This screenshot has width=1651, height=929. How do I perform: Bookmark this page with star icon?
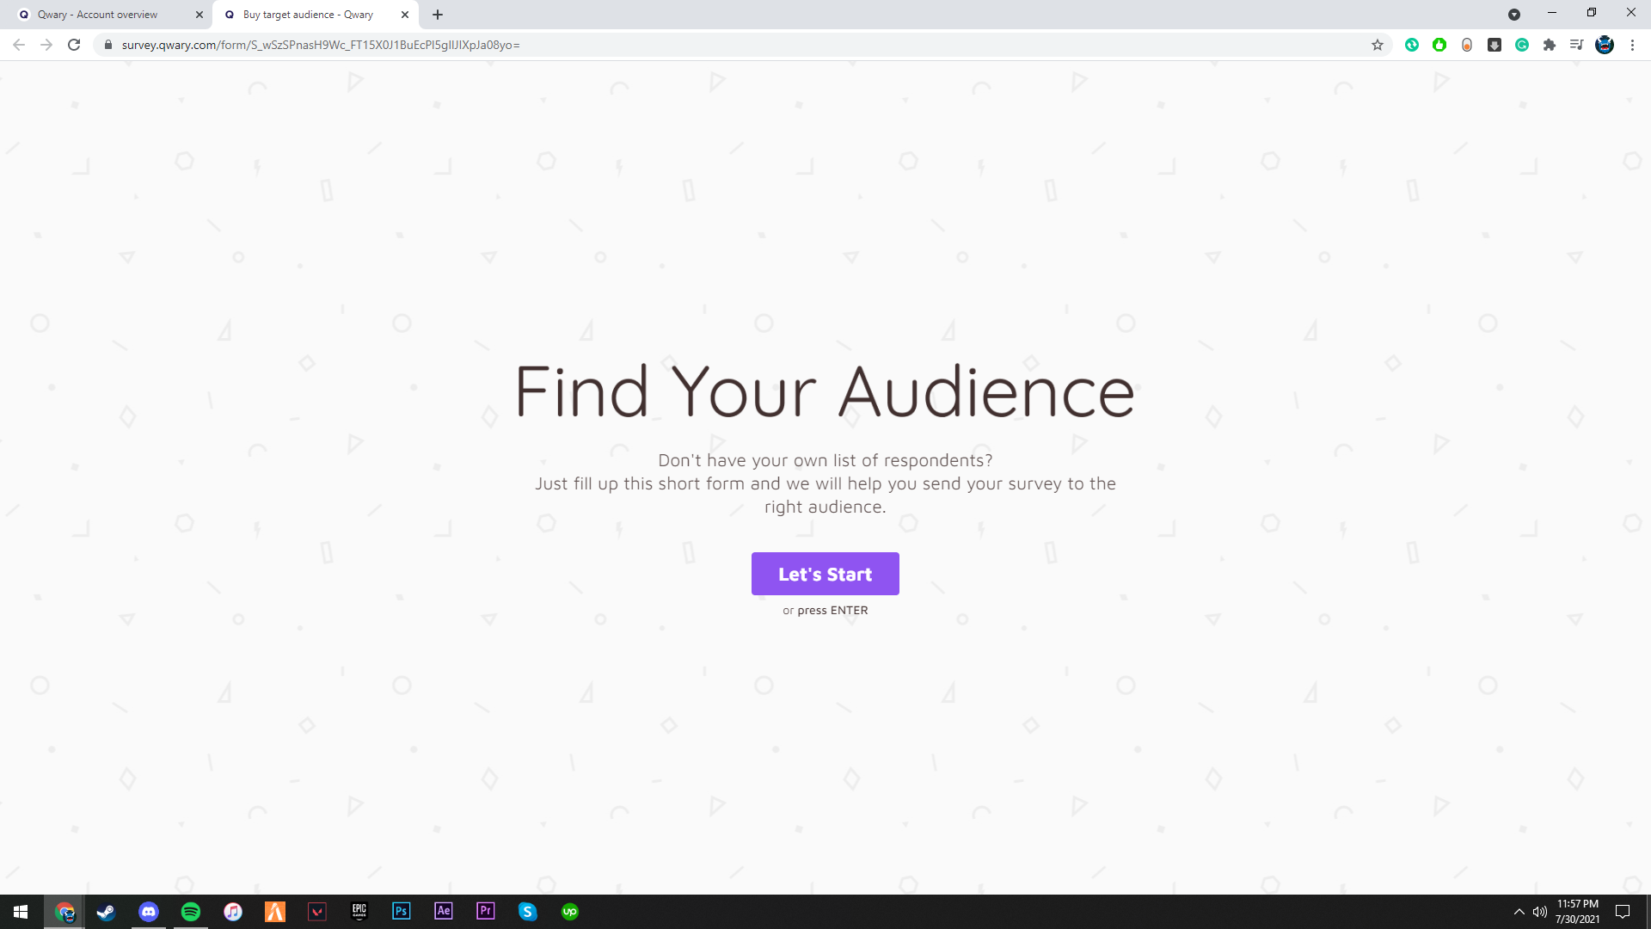coord(1378,45)
